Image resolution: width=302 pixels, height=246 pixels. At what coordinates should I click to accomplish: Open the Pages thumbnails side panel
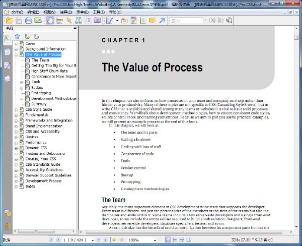point(8,52)
